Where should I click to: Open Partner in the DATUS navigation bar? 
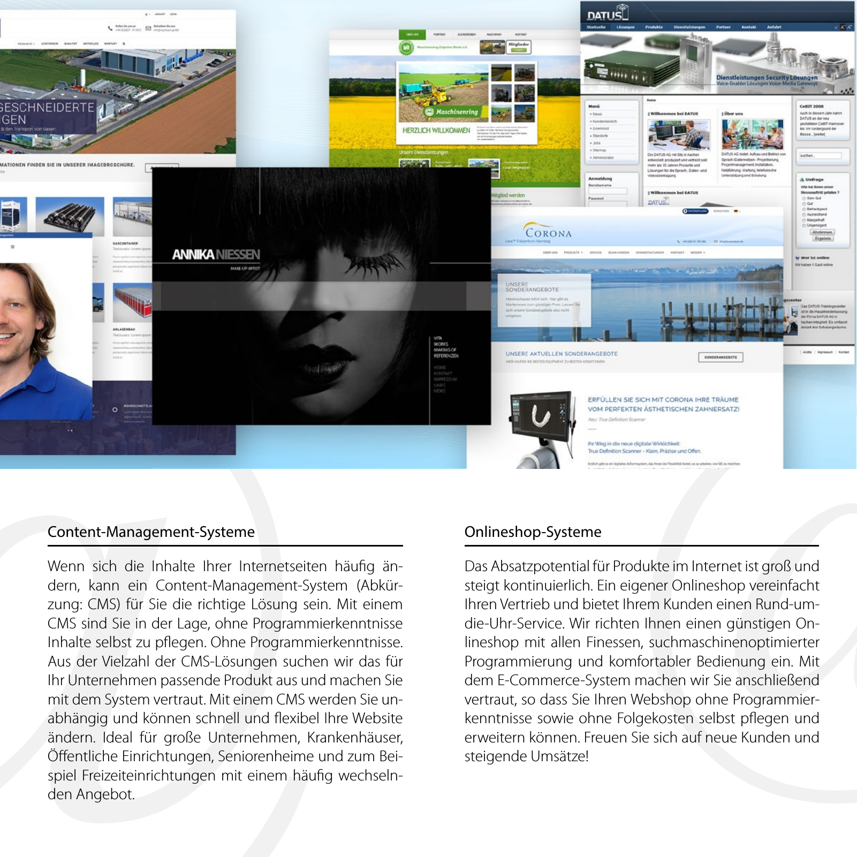(723, 27)
